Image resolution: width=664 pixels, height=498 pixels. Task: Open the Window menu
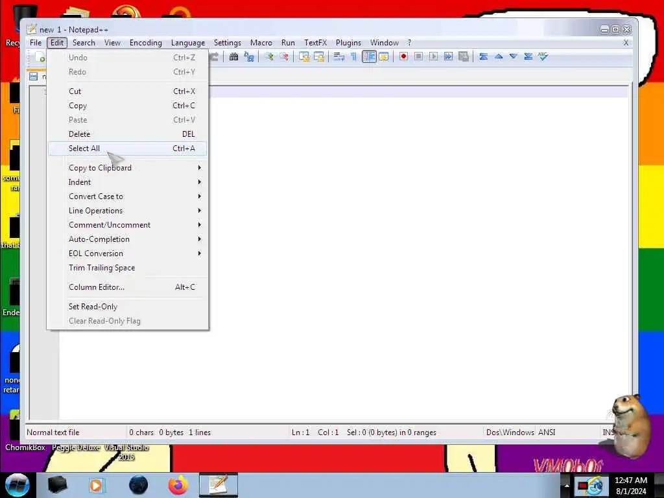pyautogui.click(x=385, y=43)
